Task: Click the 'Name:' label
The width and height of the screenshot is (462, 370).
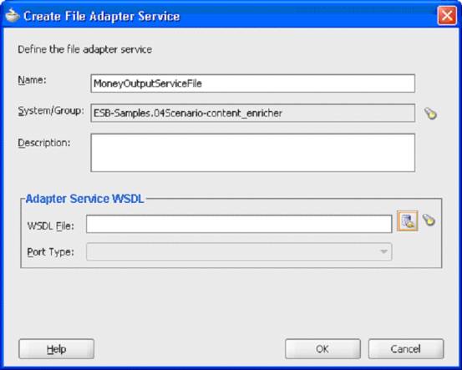Action: point(32,80)
